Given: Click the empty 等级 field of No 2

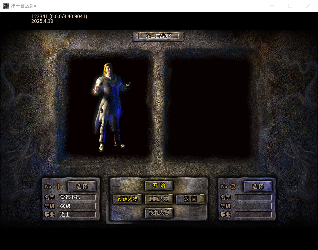Looking at the screenshot, I should (253, 206).
